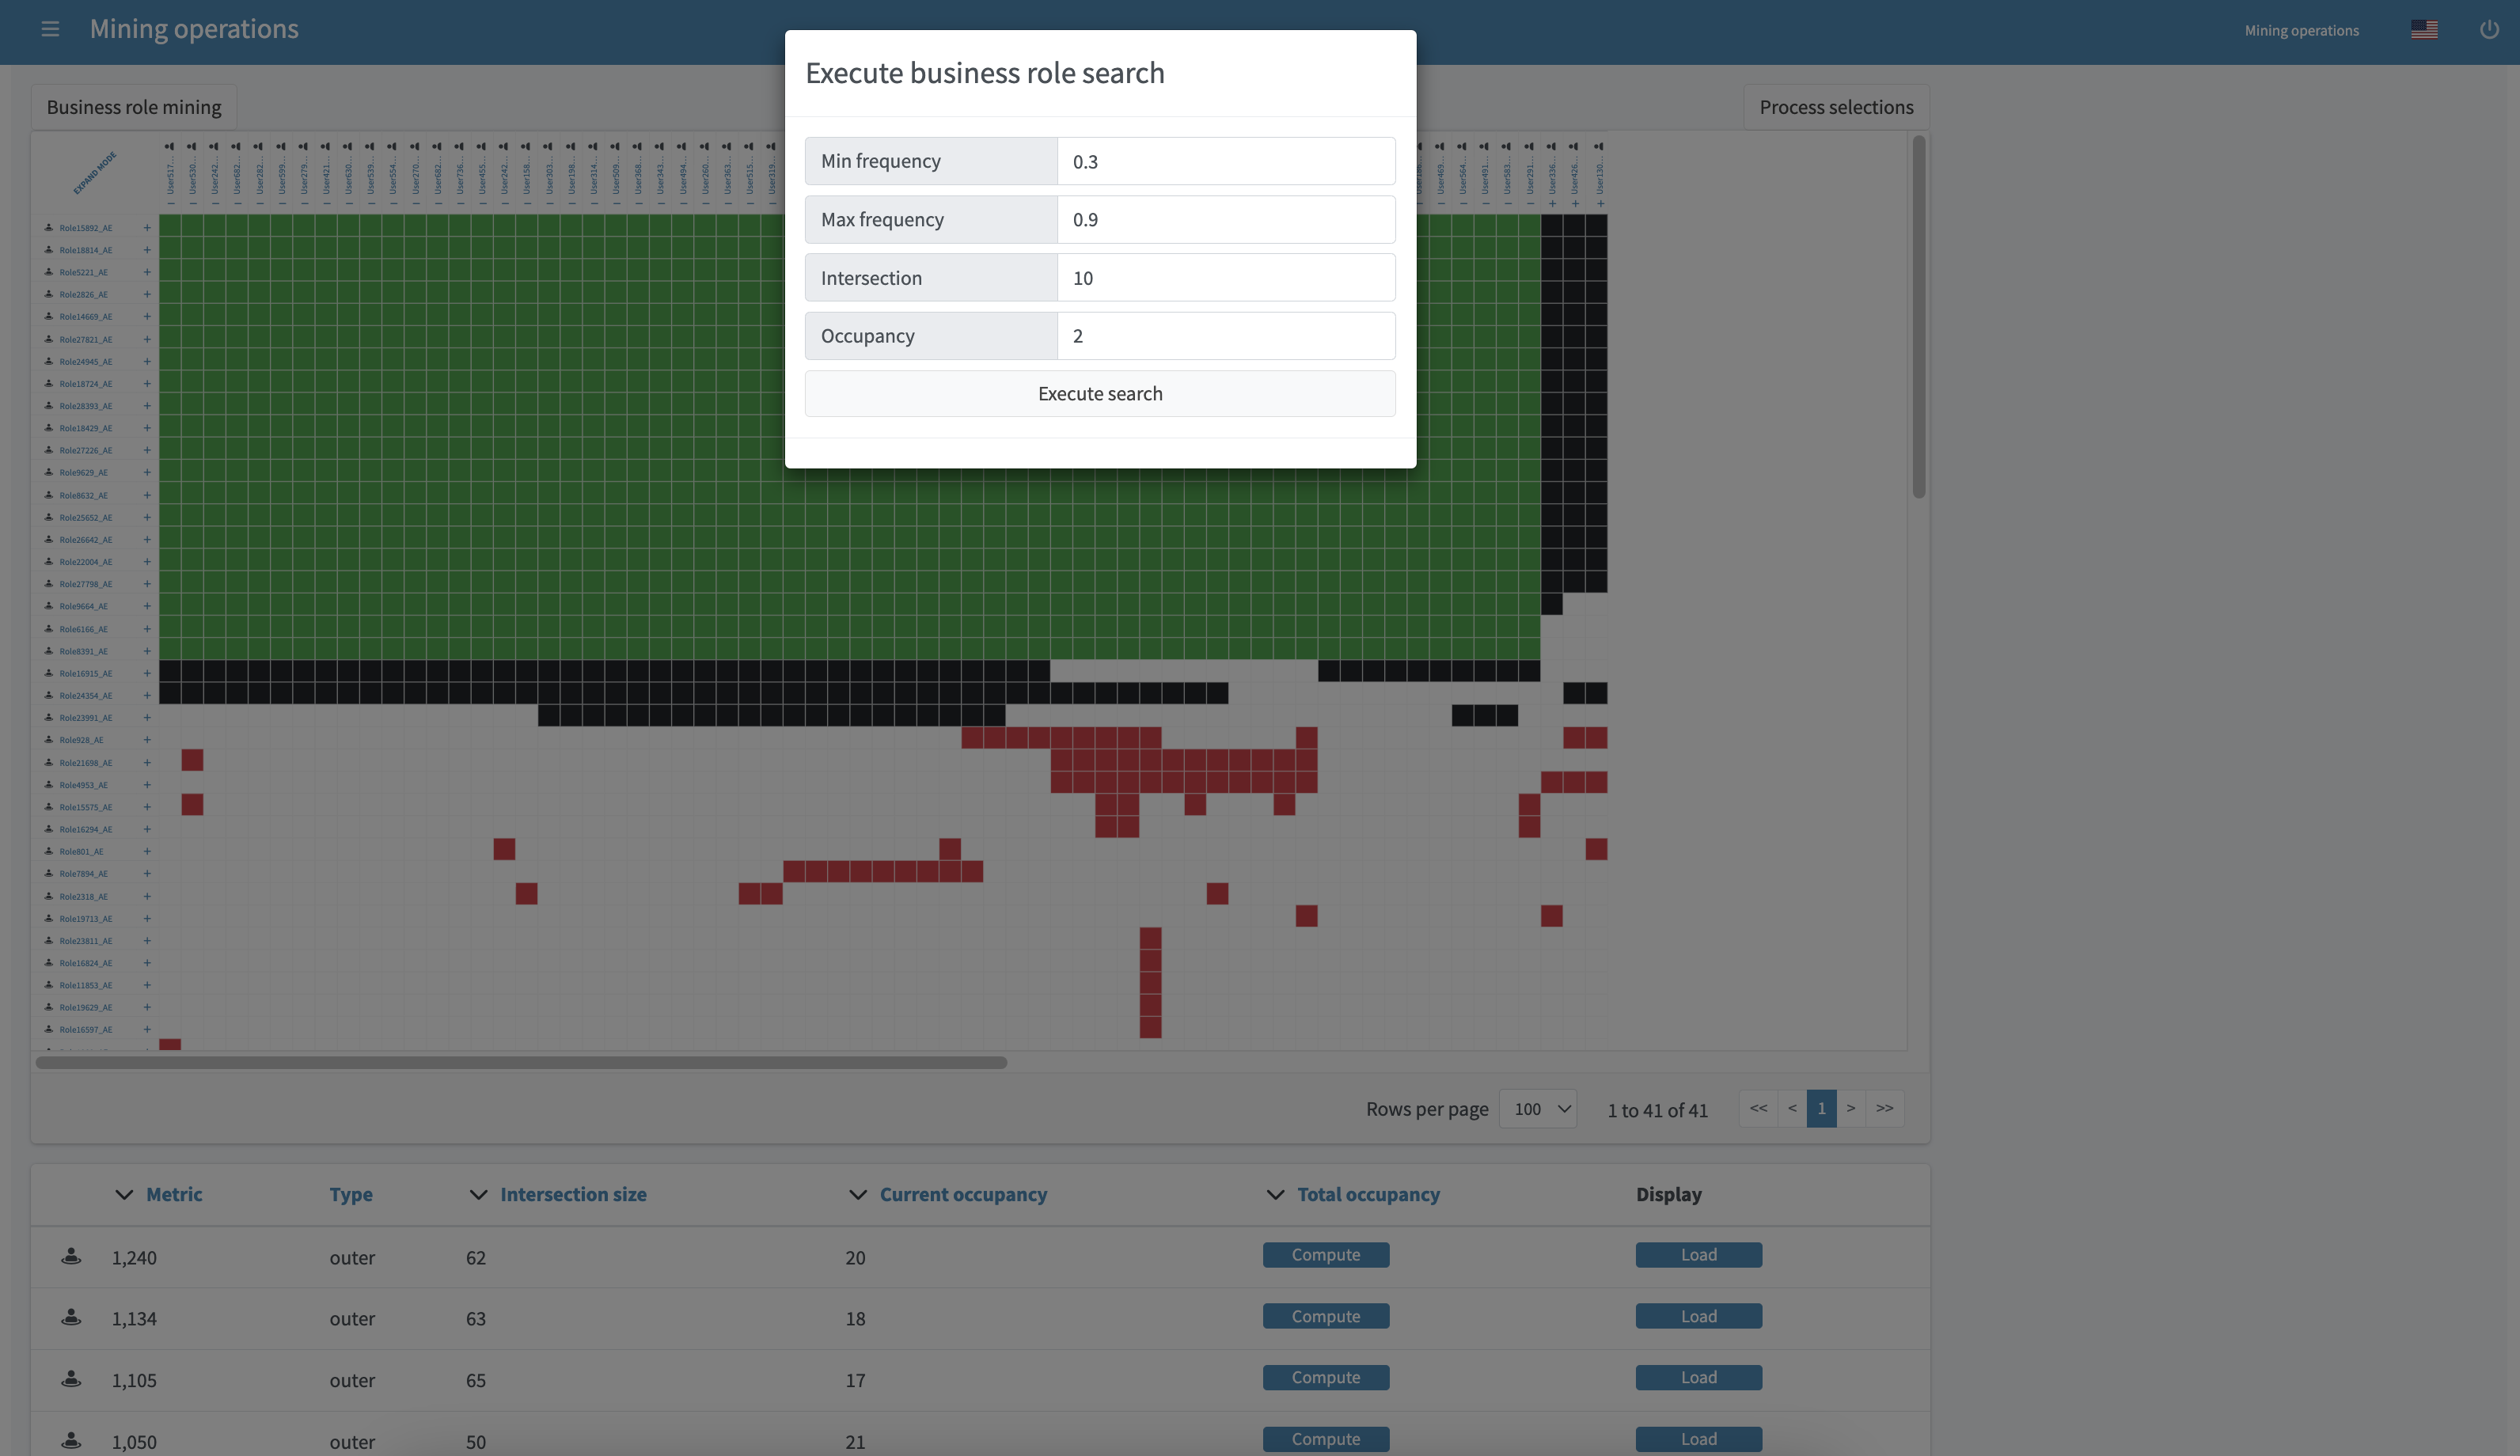
Task: Sort by Intersection size chevron
Action: tap(478, 1195)
